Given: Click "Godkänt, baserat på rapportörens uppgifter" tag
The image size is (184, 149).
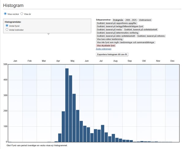Looking at the screenshot, I should click(x=117, y=23).
